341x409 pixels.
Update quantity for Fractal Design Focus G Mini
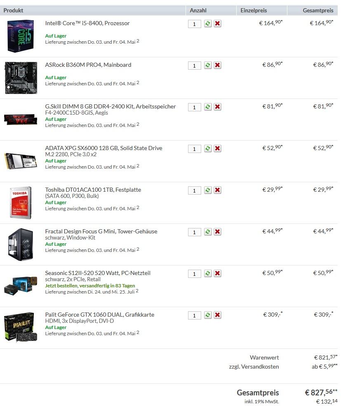coord(208,232)
